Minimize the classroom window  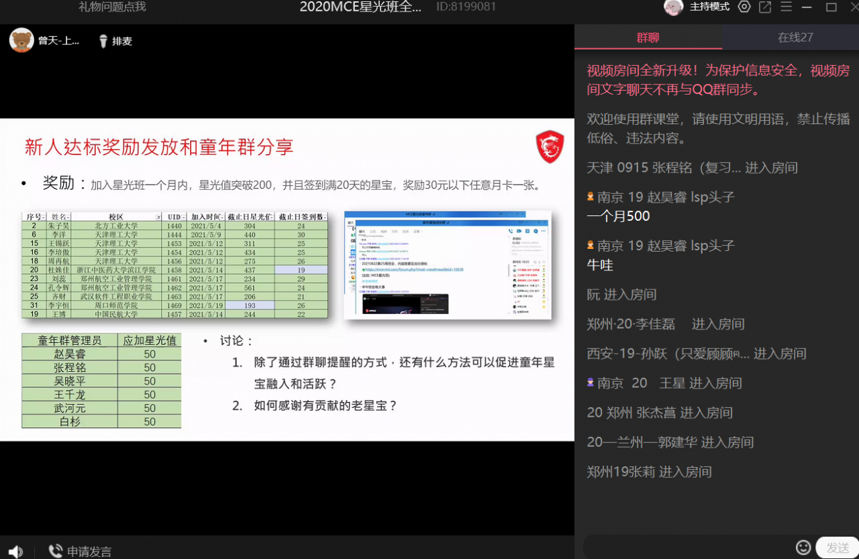[x=807, y=7]
